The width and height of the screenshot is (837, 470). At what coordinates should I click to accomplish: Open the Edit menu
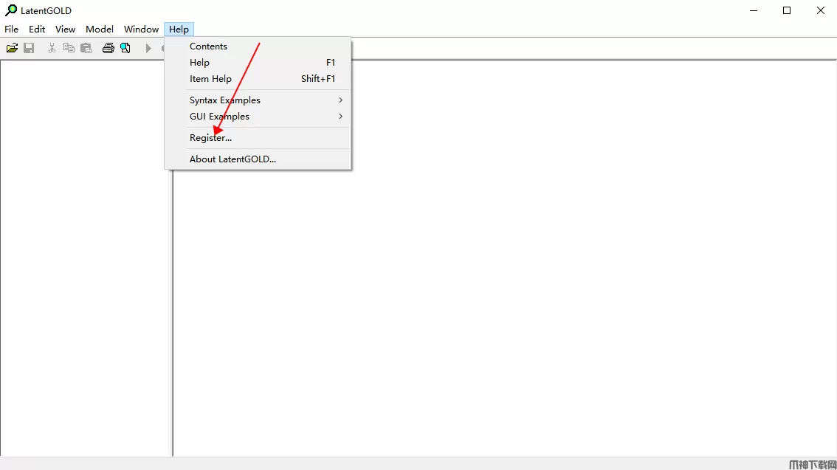(x=37, y=30)
